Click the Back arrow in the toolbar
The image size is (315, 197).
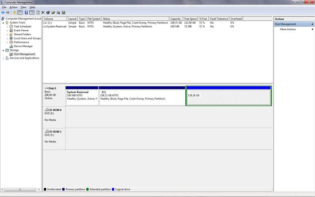(x=3, y=12)
